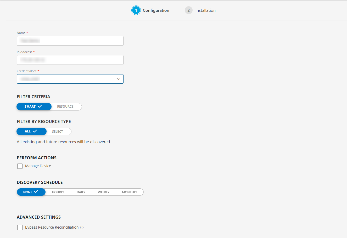
Task: Switch filter criteria to RESOURCE
Action: 65,106
